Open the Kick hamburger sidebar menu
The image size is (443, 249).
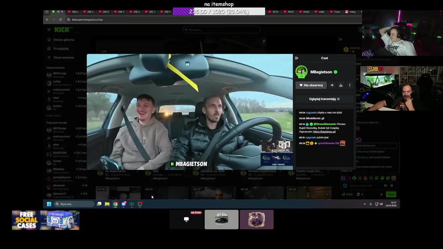(49, 30)
